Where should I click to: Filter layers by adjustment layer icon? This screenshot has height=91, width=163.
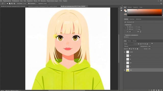click(141, 44)
